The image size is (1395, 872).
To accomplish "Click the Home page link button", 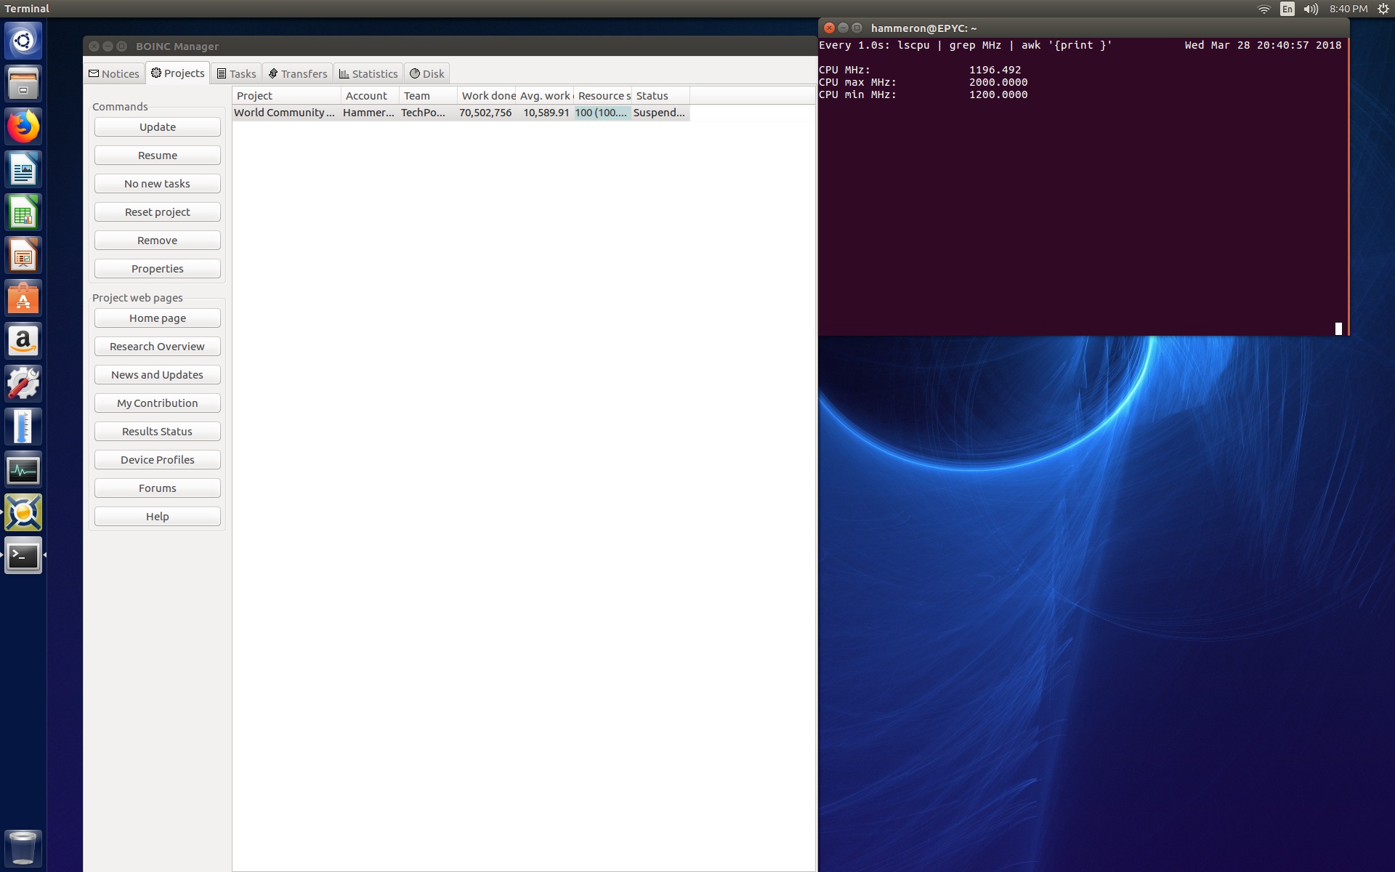I will (x=157, y=318).
